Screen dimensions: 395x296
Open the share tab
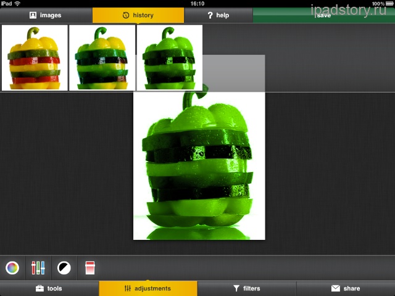click(346, 289)
